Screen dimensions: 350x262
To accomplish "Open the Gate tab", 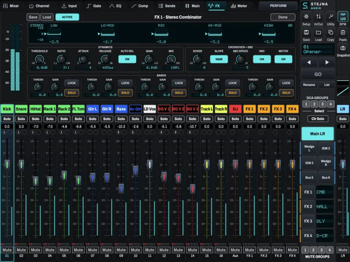I will [x=94, y=6].
